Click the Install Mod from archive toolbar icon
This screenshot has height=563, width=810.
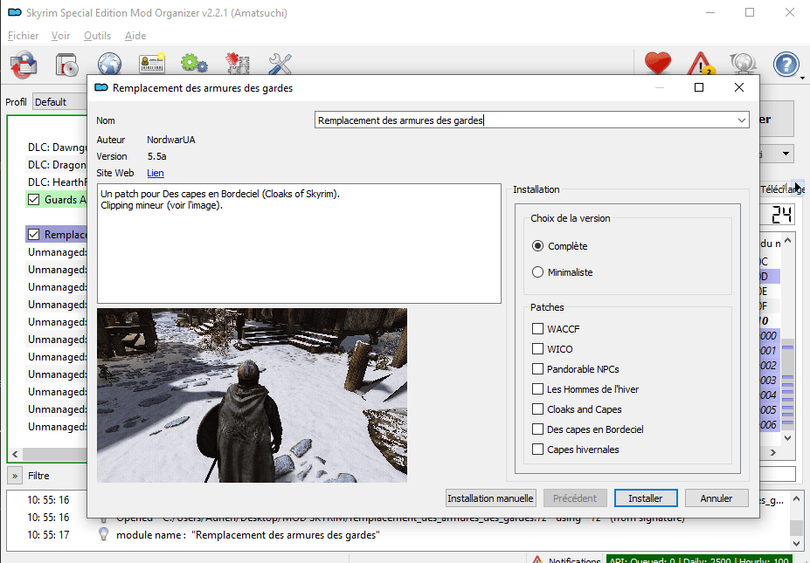click(x=24, y=65)
